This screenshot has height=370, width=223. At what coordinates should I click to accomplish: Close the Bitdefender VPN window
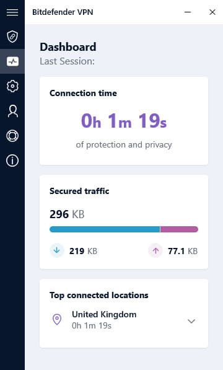[x=212, y=12]
